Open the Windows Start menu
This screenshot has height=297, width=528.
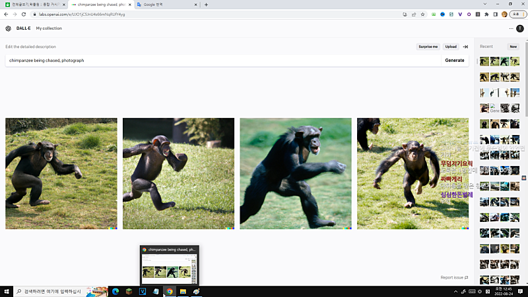(x=7, y=291)
